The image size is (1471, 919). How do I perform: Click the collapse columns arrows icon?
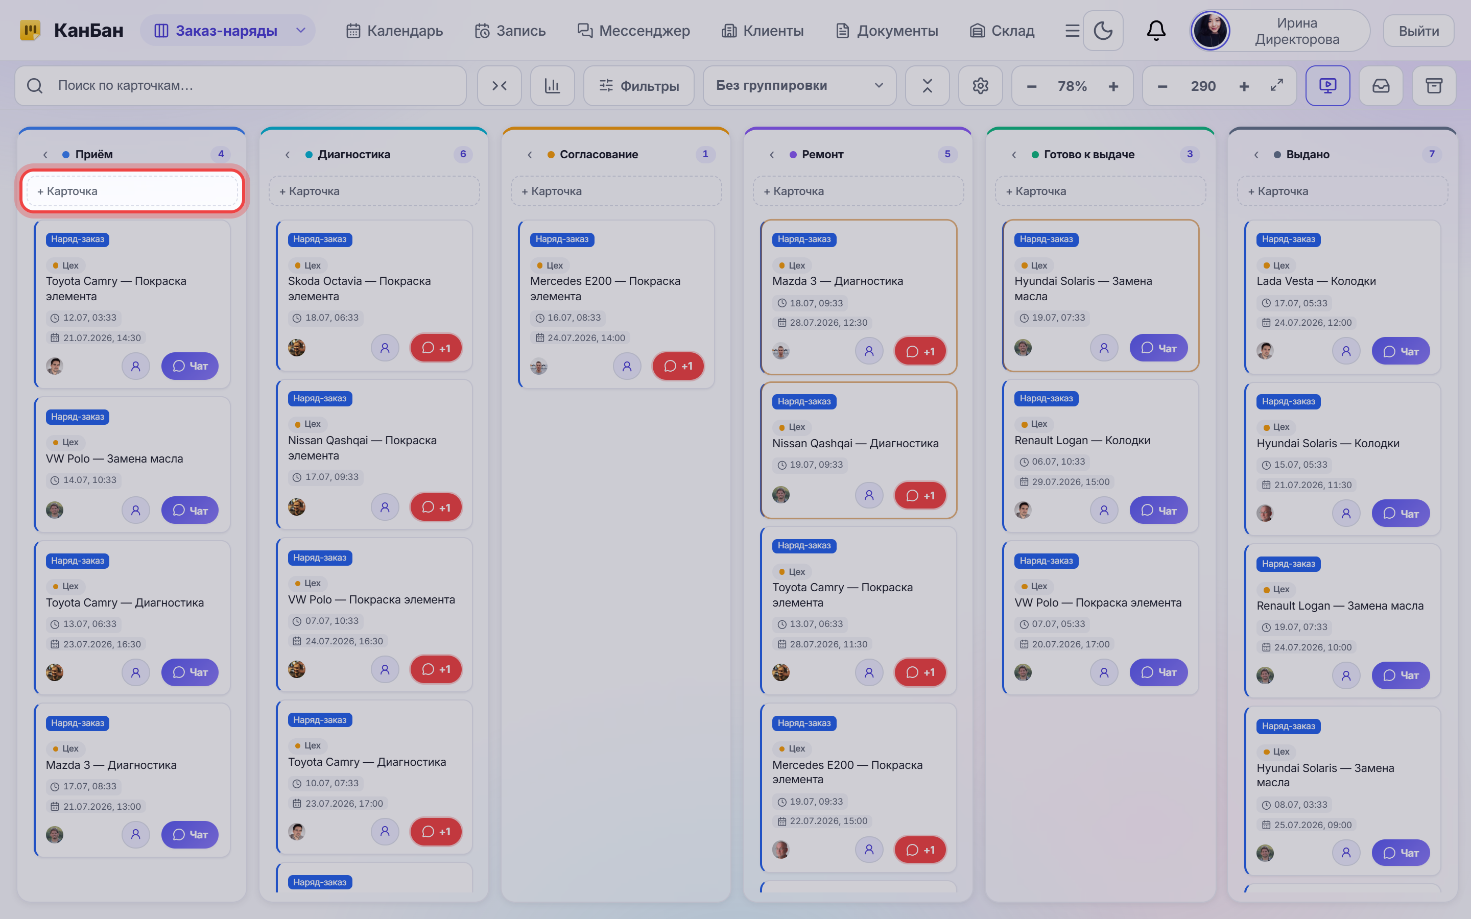(499, 86)
